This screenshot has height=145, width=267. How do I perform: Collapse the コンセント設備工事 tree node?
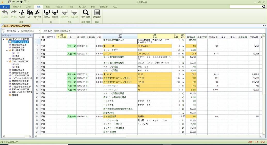(7, 61)
